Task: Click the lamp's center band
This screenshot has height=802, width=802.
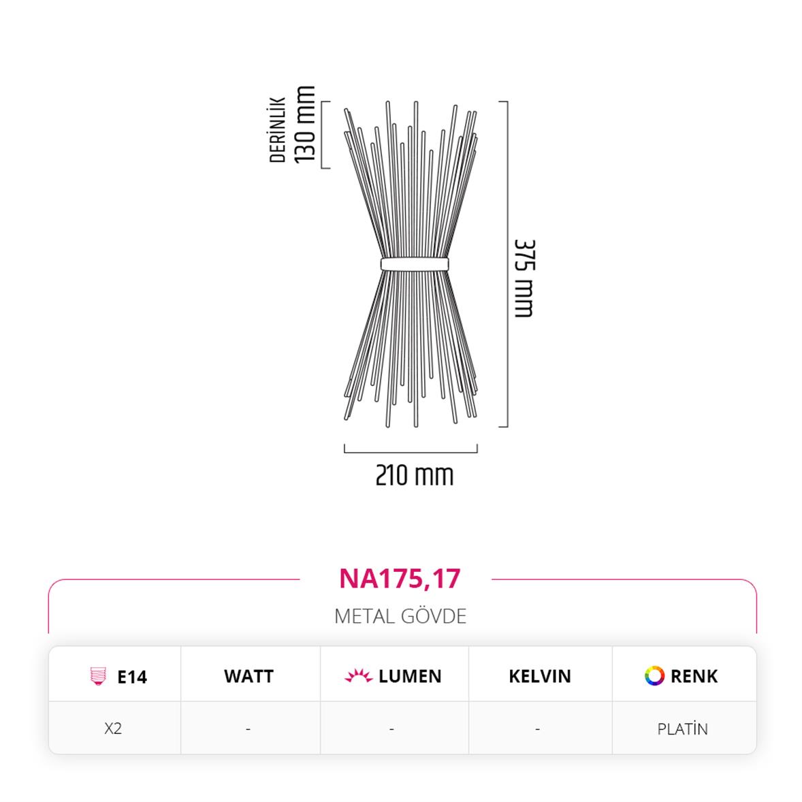Action: coord(415,264)
